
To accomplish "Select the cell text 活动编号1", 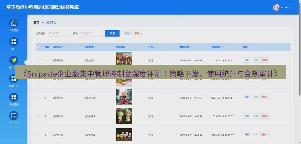I will (x=58, y=60).
